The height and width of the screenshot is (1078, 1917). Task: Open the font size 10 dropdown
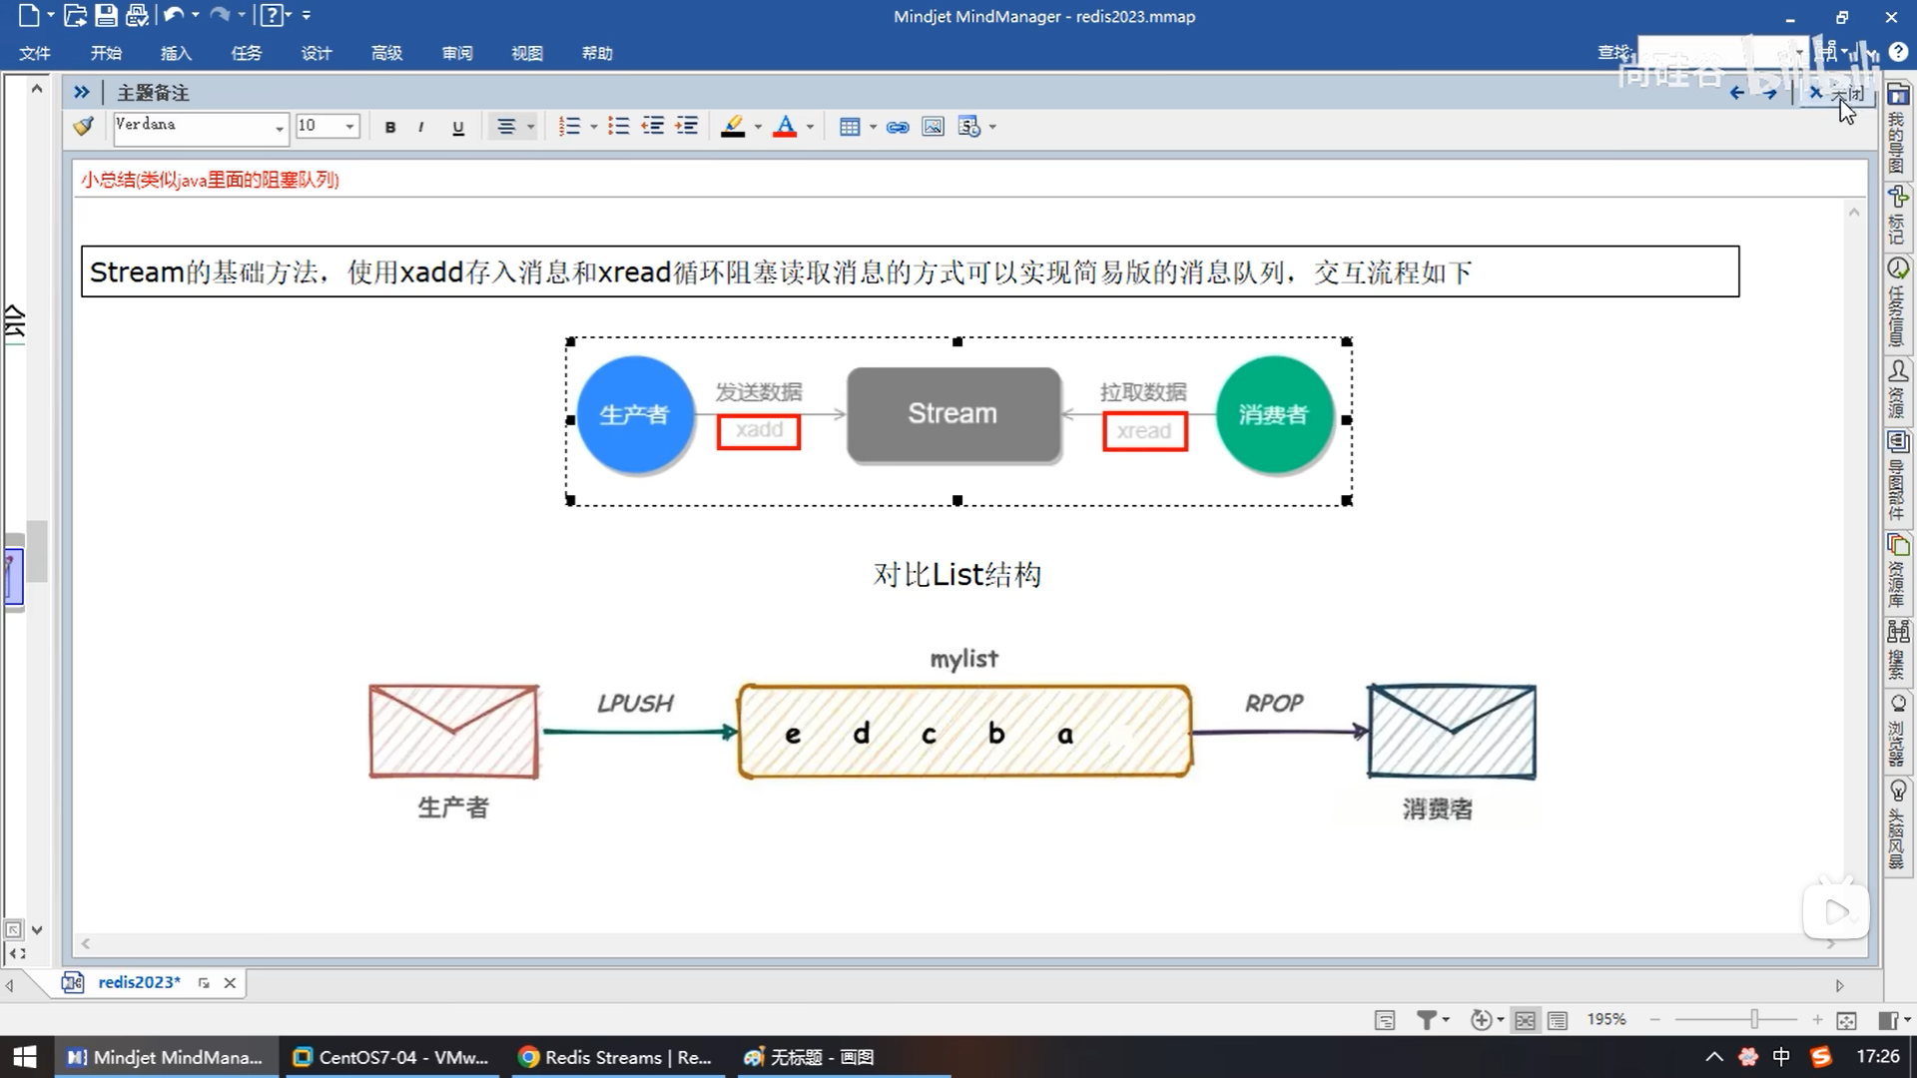pyautogui.click(x=349, y=127)
